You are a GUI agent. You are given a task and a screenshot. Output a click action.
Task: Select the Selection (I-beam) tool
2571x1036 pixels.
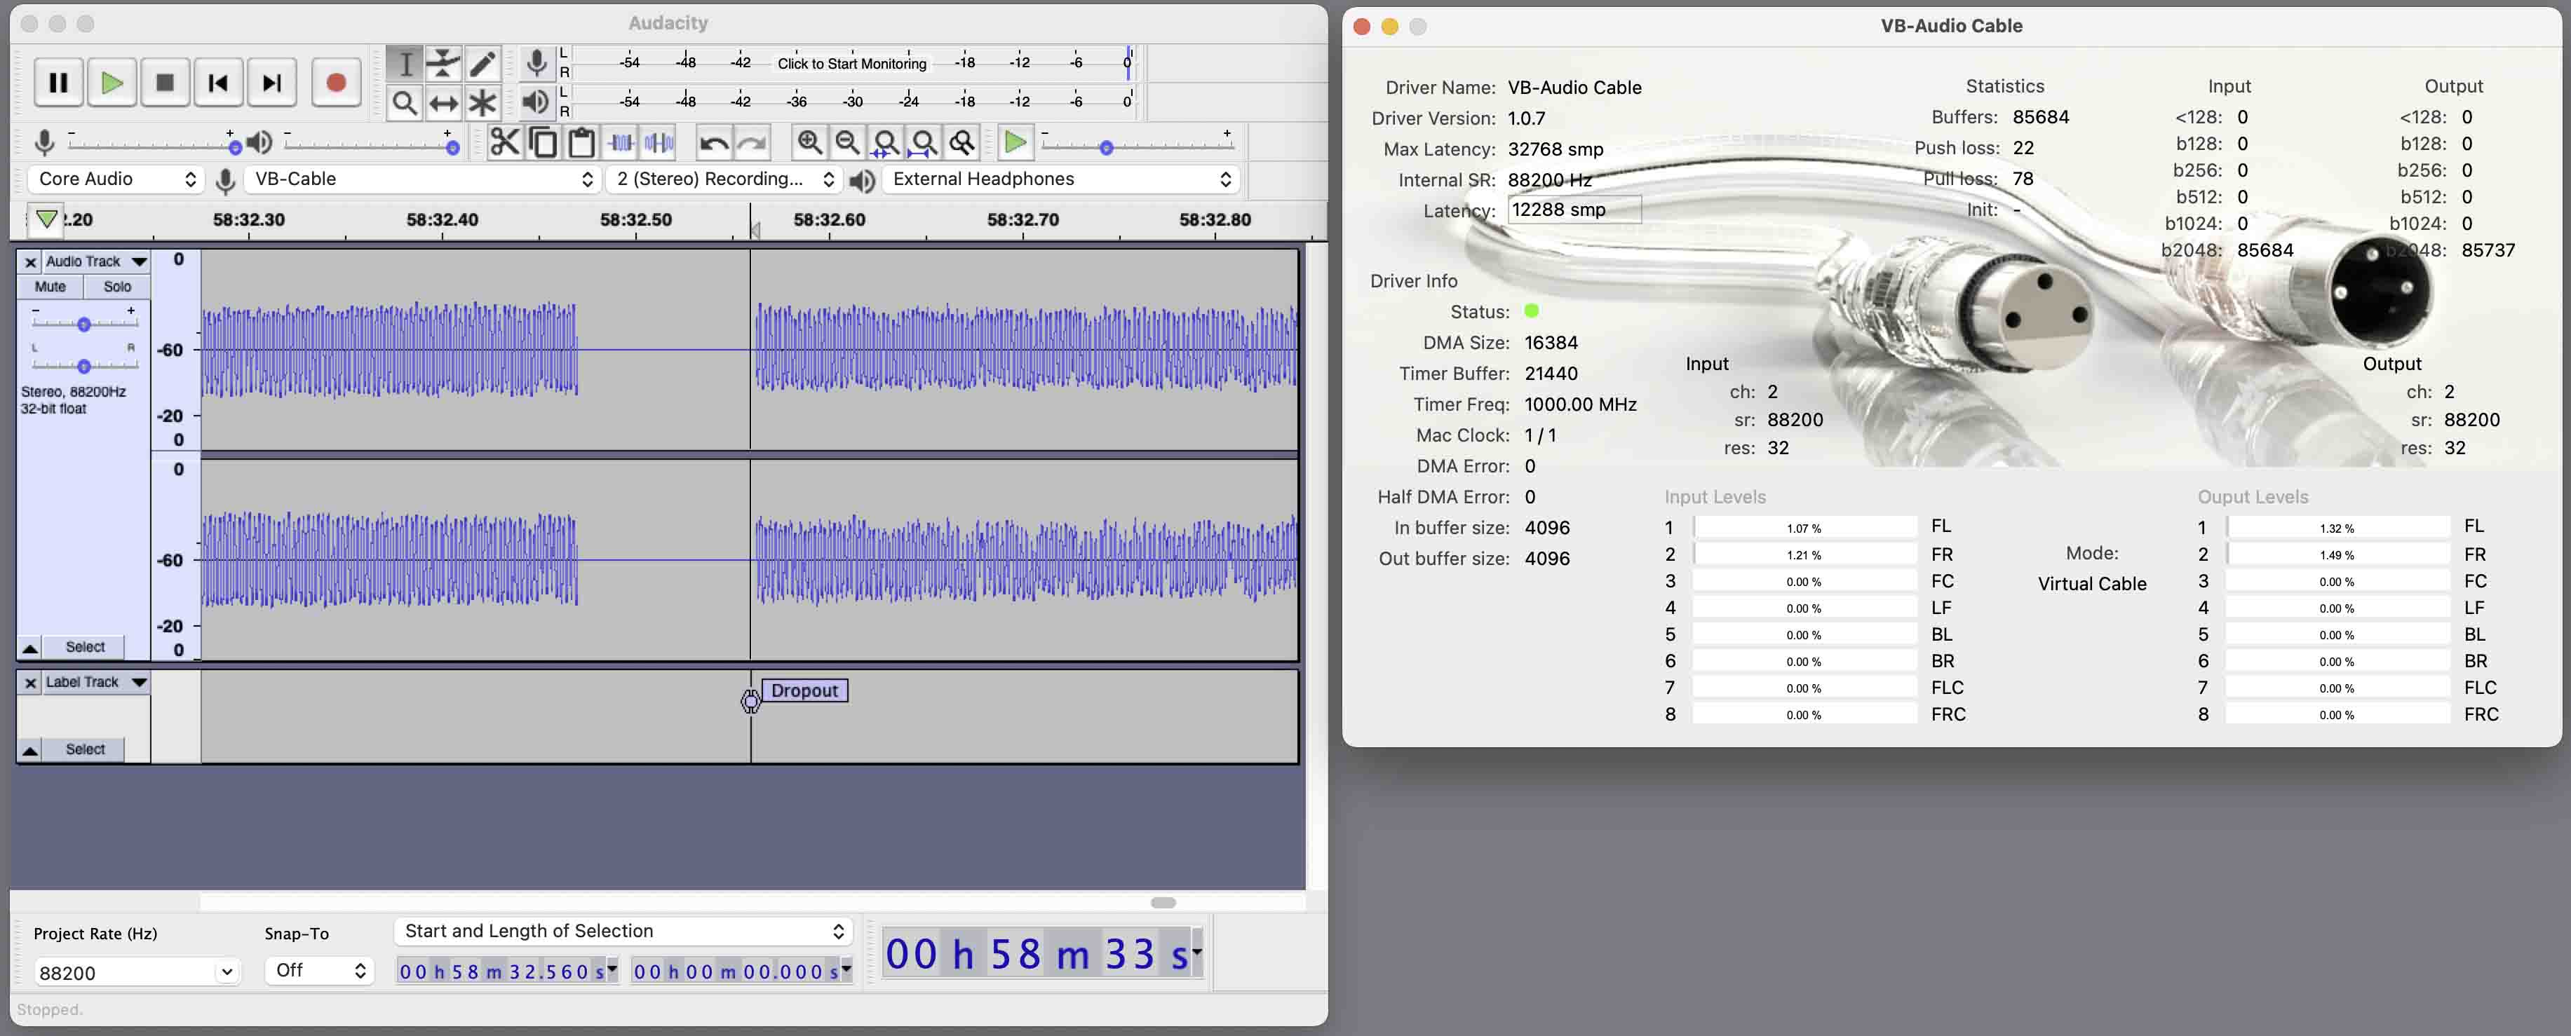tap(404, 64)
